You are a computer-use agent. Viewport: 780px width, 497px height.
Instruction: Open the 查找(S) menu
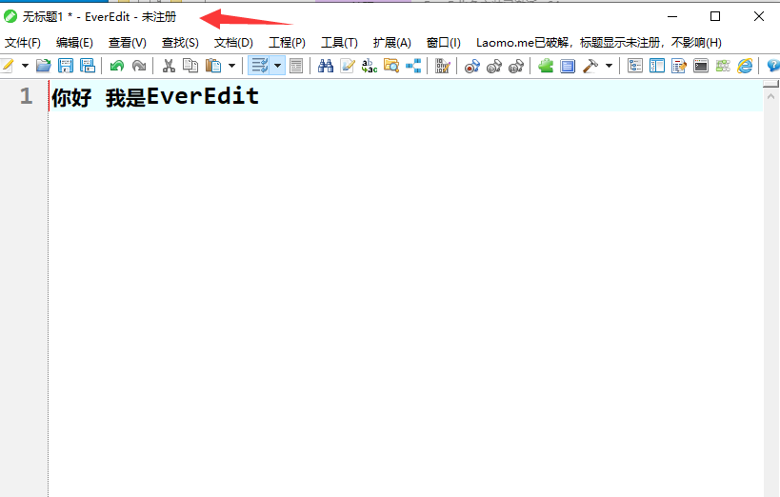click(180, 43)
